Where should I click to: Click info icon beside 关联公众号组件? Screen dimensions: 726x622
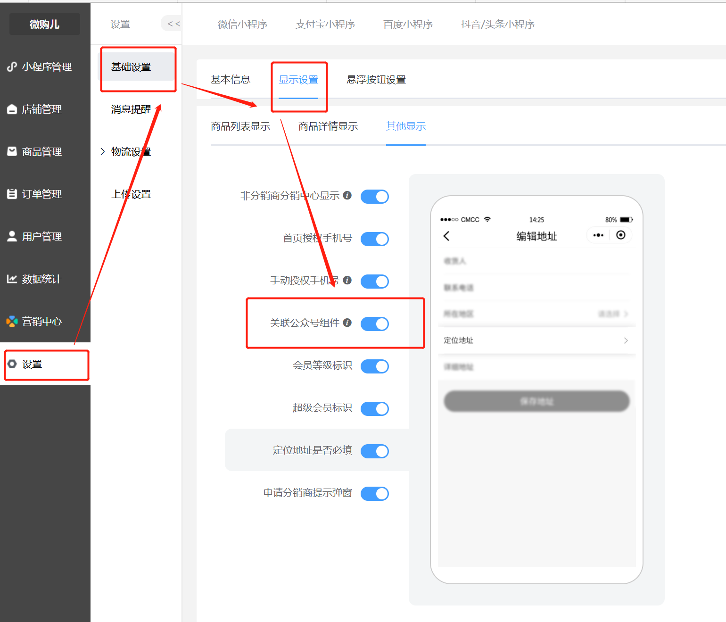pyautogui.click(x=347, y=323)
